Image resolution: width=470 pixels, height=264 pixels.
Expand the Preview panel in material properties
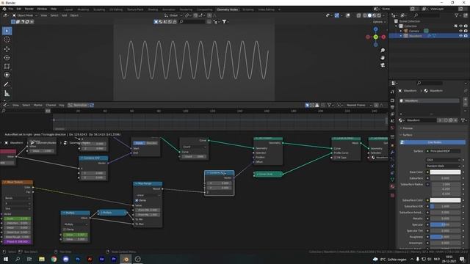point(408,128)
